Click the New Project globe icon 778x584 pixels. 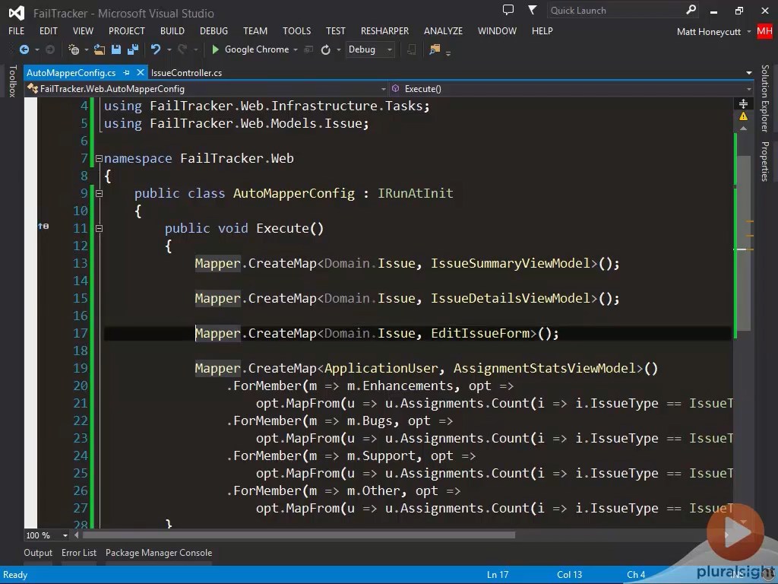pyautogui.click(x=74, y=49)
